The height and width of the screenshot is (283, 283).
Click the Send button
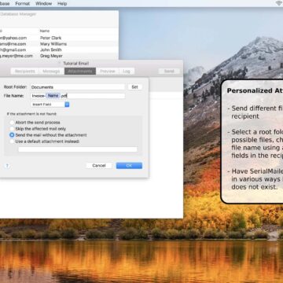point(169,71)
